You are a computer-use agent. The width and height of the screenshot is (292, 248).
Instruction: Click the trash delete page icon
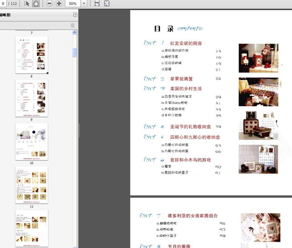coord(73,25)
